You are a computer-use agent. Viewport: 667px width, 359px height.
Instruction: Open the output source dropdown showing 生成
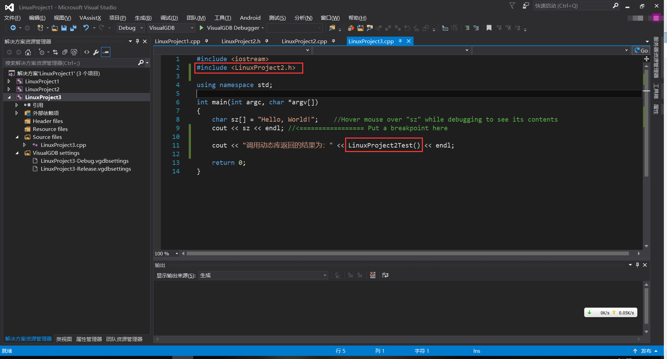tap(263, 275)
